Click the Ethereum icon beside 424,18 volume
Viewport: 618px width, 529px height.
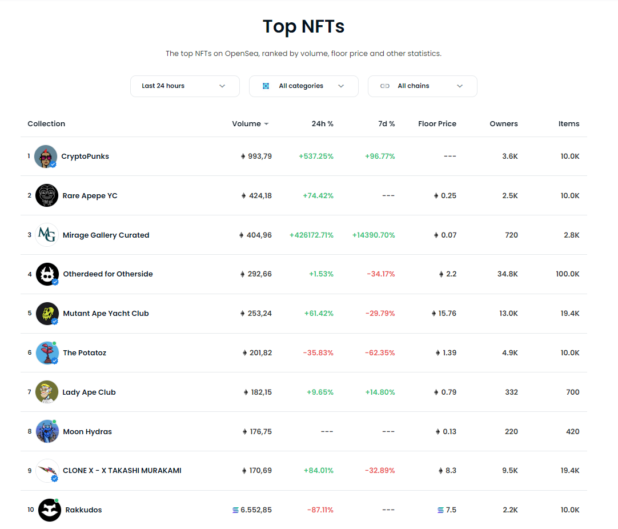[243, 196]
